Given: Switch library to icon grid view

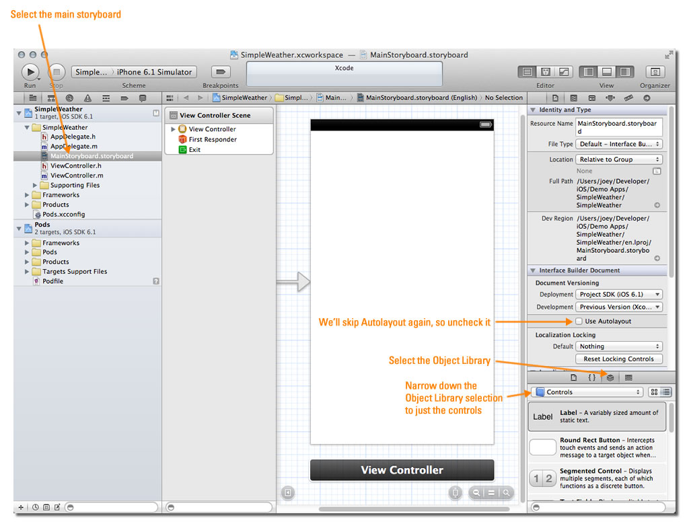Looking at the screenshot, I should (x=654, y=392).
